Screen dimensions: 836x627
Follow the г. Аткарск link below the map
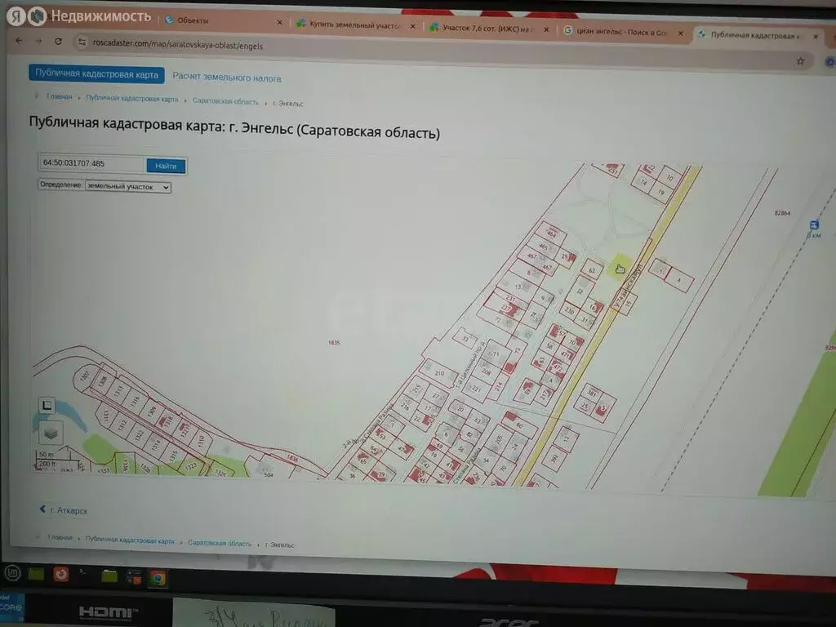69,509
